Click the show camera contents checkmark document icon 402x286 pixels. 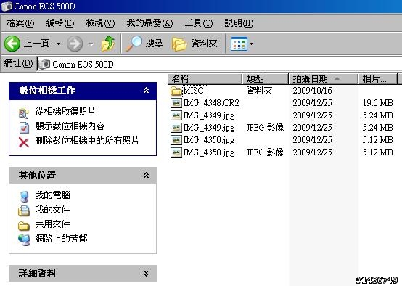click(24, 128)
